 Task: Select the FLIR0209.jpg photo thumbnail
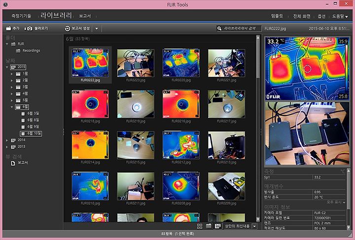coord(226,186)
